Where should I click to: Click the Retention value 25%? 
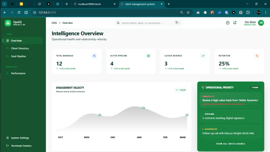tap(224, 64)
